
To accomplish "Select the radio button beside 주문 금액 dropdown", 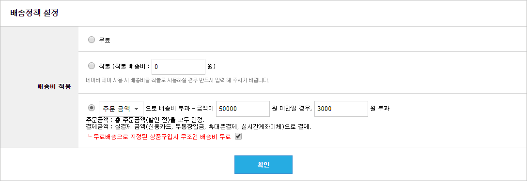I will pos(92,108).
